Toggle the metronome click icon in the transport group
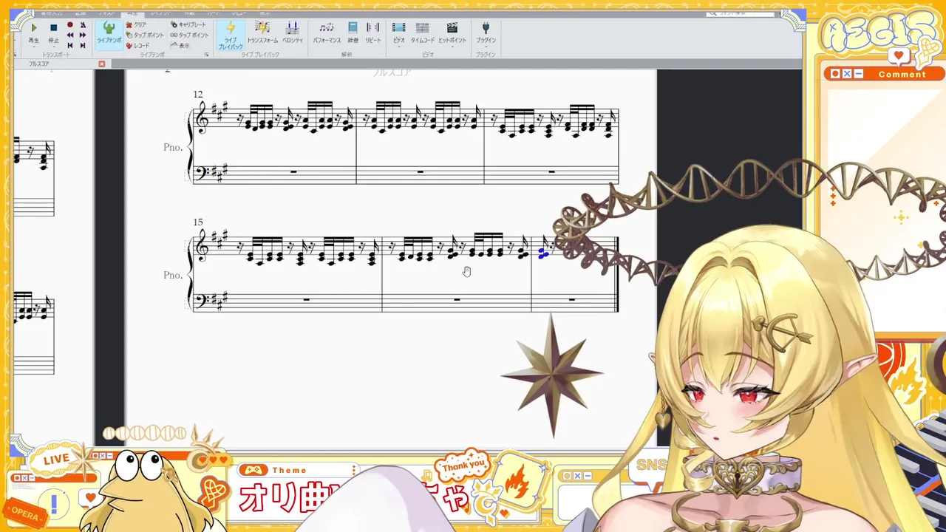Image resolution: width=946 pixels, height=532 pixels. click(x=82, y=25)
